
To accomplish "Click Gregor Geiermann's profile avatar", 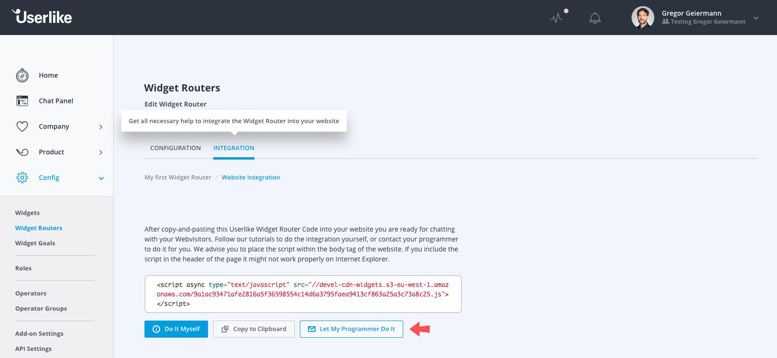I will [643, 18].
